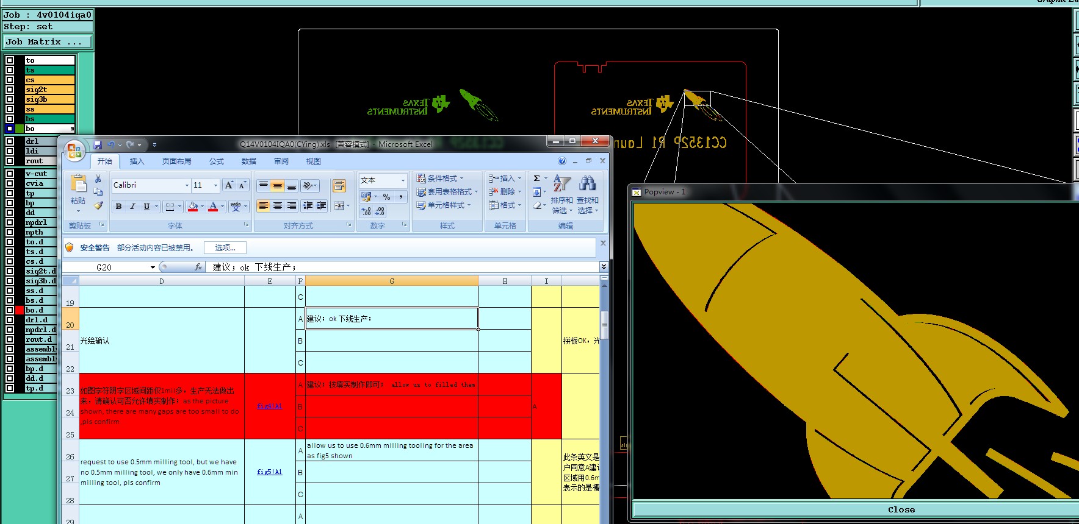The height and width of the screenshot is (524, 1079).
Task: Switch to the Page Layout ribbon tab
Action: click(x=176, y=161)
